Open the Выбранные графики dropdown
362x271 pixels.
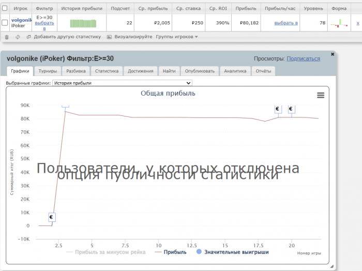(122, 83)
